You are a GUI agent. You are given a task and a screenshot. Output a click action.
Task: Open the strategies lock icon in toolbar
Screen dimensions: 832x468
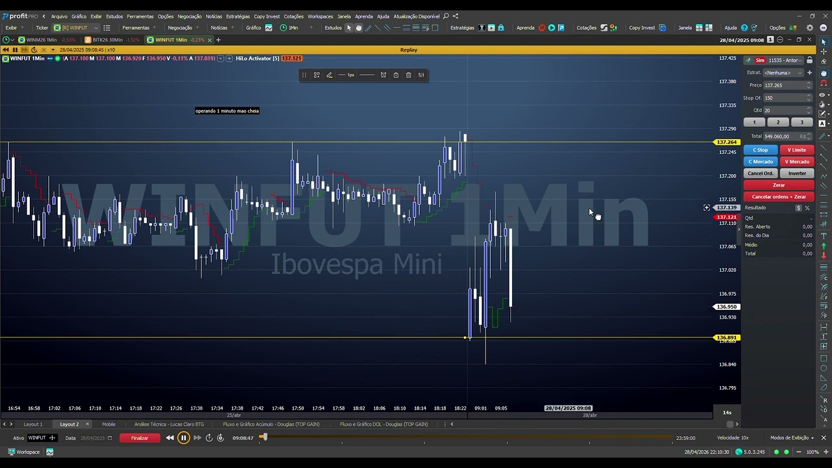(x=501, y=28)
